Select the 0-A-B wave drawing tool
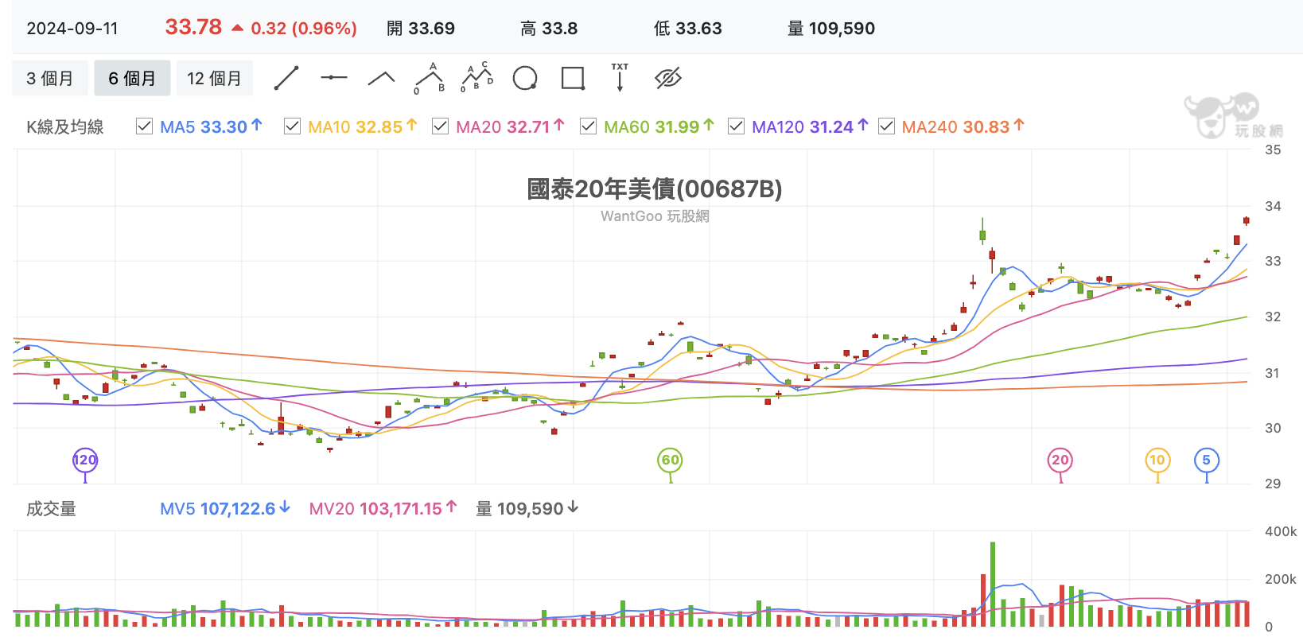The width and height of the screenshot is (1303, 641). [x=430, y=78]
